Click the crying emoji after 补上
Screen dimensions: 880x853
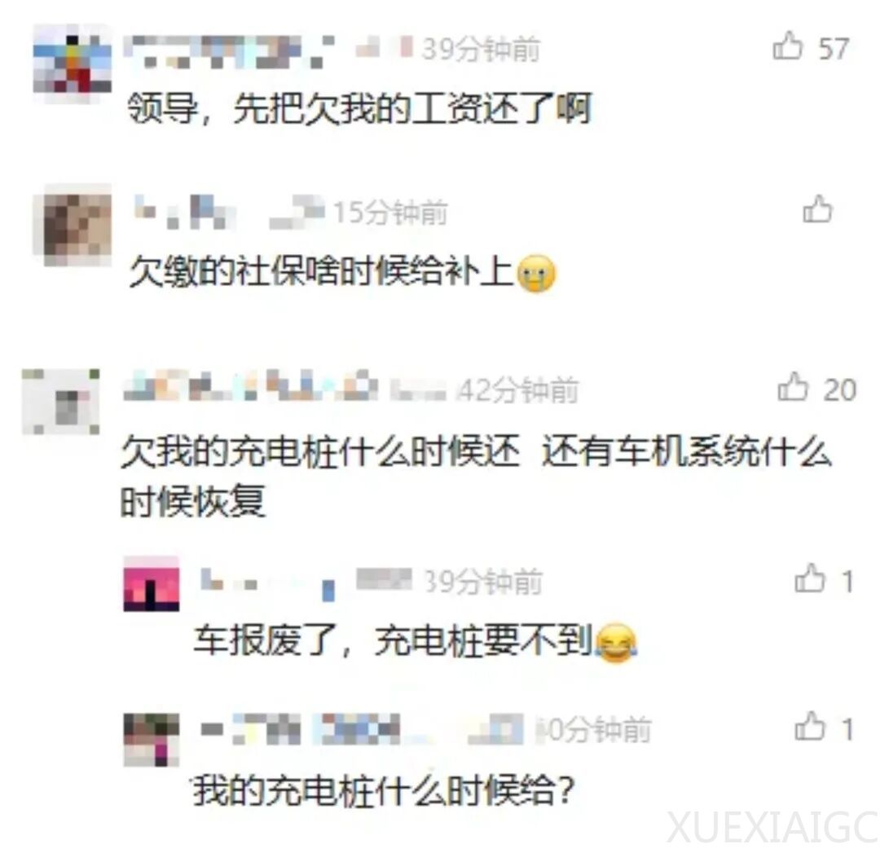pos(536,274)
